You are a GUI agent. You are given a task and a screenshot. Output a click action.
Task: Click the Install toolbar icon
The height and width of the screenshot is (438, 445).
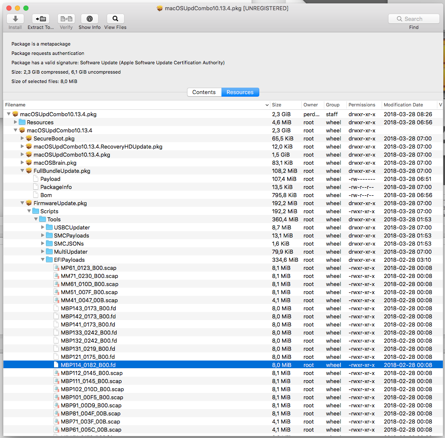[15, 19]
